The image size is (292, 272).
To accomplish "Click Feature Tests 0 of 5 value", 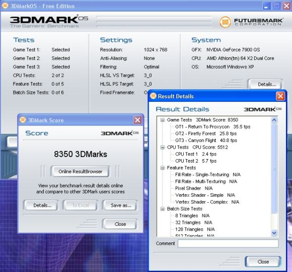I will coord(57,84).
